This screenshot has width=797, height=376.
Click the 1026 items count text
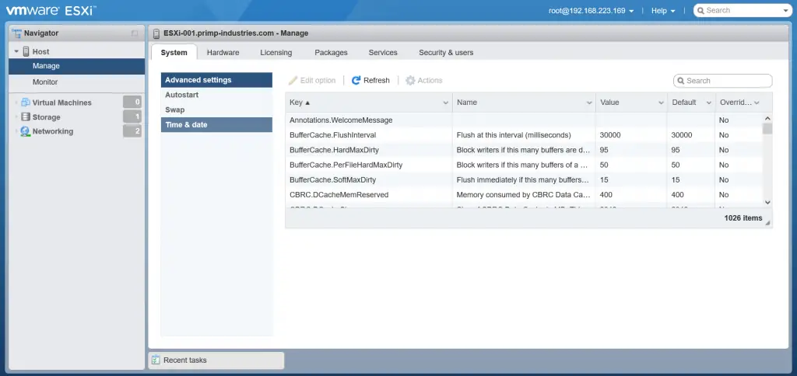pos(743,218)
